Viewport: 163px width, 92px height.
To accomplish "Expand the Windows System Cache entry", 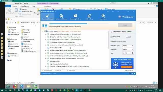I will coord(45,51).
